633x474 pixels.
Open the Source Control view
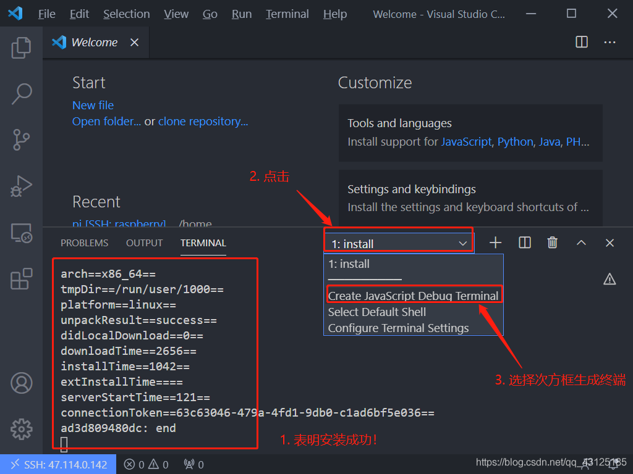pyautogui.click(x=21, y=140)
